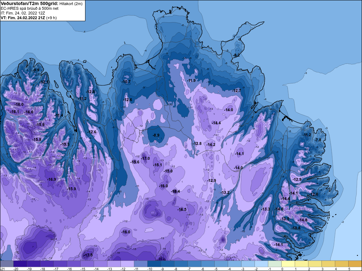This screenshot has width=362, height=271.
Task: Click the -8.9 value in the dark blue patch
Action: (x=156, y=135)
